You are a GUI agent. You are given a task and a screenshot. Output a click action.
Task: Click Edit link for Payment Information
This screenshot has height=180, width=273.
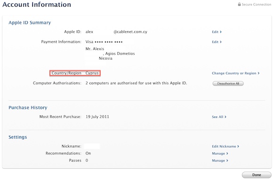click(x=217, y=42)
